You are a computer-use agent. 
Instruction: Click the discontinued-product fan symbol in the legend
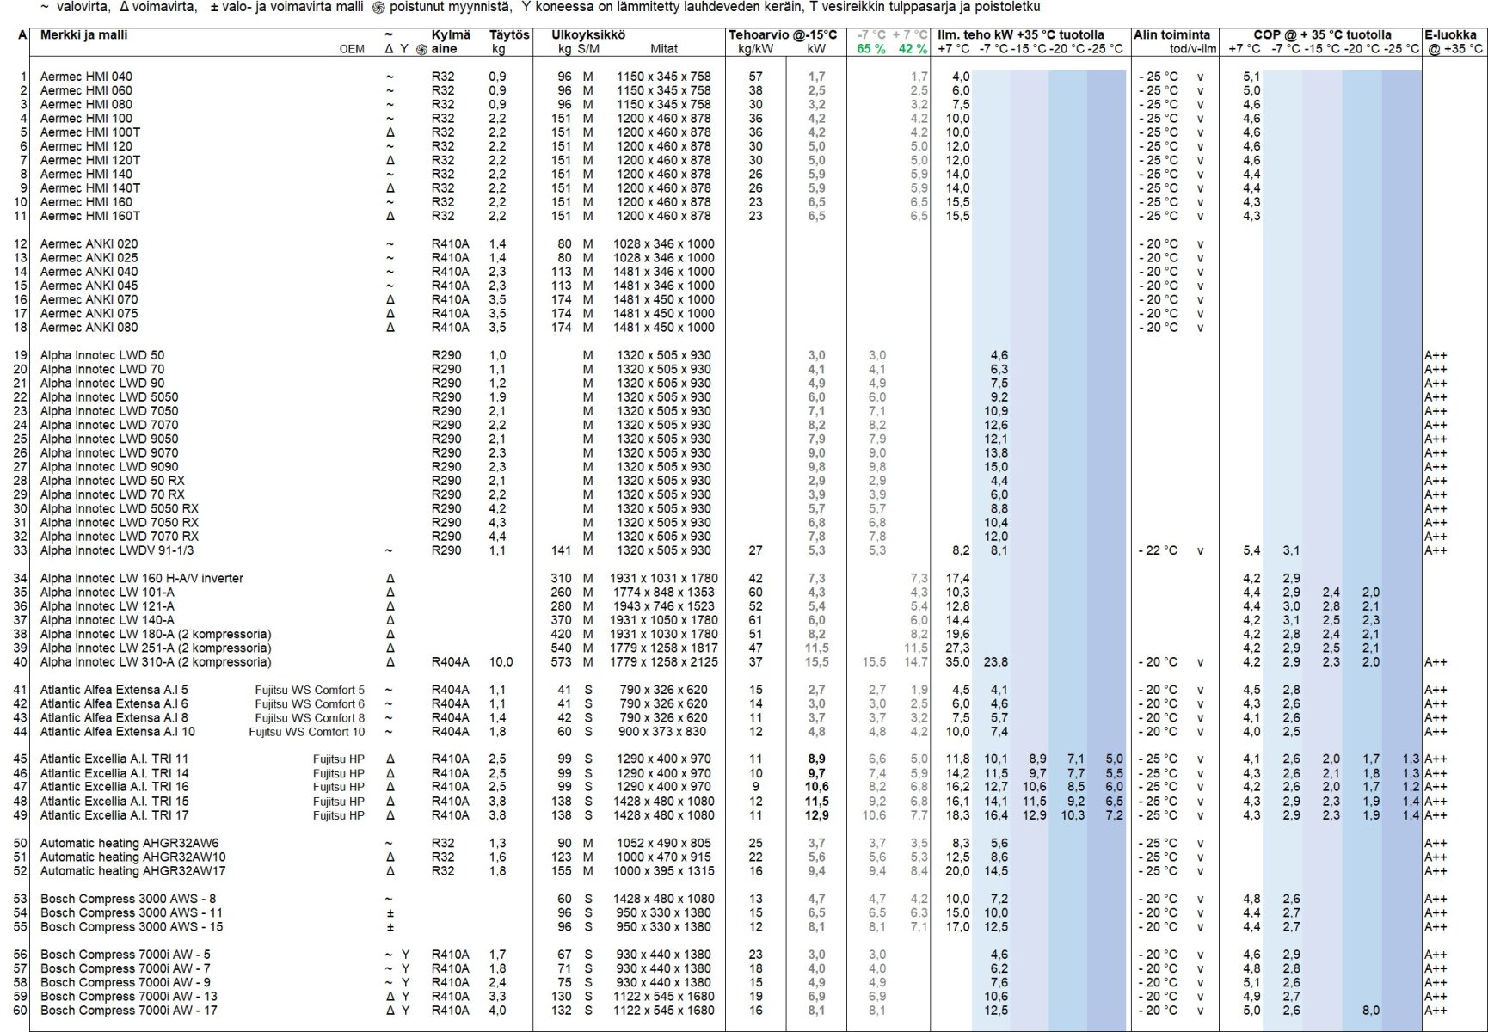coord(378,7)
